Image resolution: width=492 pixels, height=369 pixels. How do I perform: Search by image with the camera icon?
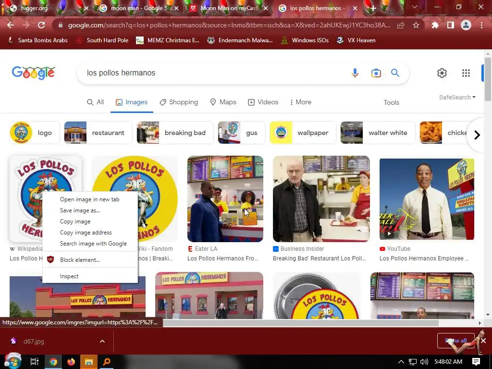(376, 73)
